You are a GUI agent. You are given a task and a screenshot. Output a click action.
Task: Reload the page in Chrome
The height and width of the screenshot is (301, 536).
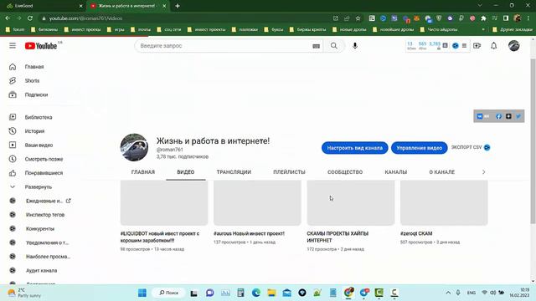[30, 18]
